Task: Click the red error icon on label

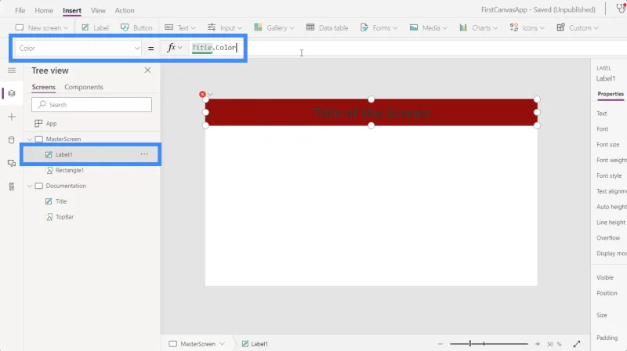Action: 203,94
